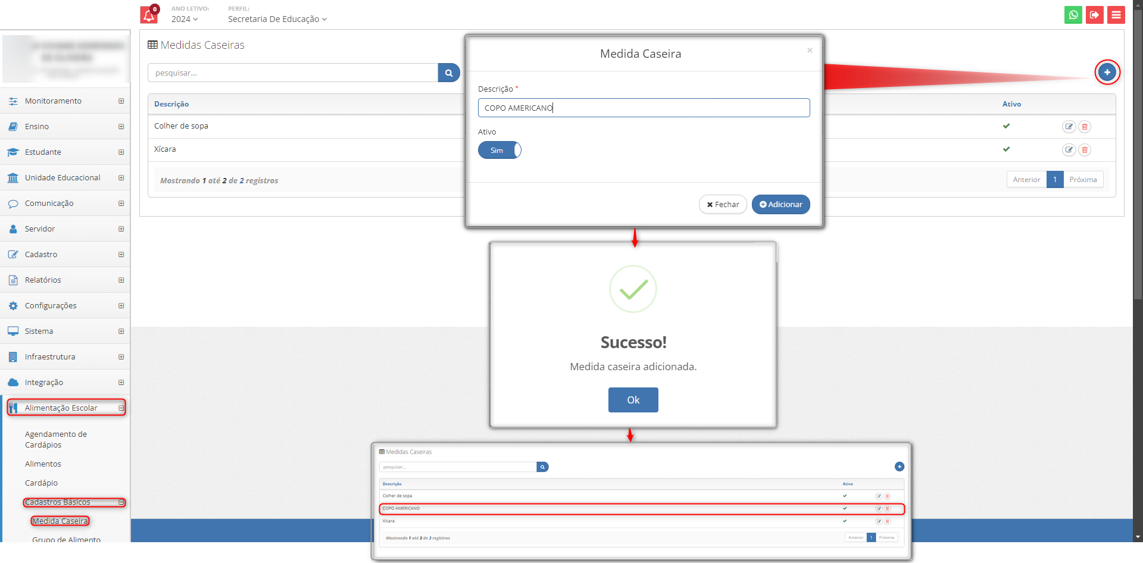Viewport: 1143px width, 563px height.
Task: Open the red hamburger menu icon
Action: [1116, 15]
